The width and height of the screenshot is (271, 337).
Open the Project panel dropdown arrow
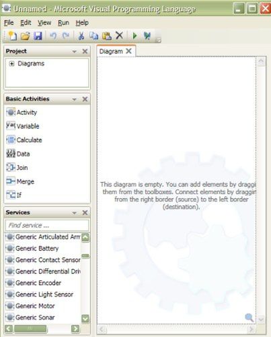pos(74,51)
